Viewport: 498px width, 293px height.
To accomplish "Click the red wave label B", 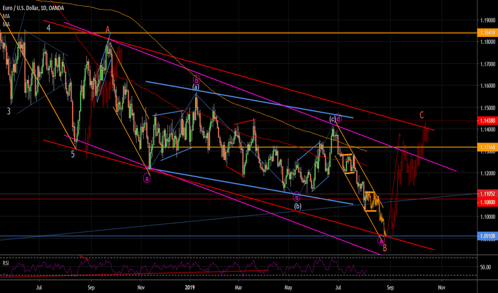I will click(x=385, y=248).
